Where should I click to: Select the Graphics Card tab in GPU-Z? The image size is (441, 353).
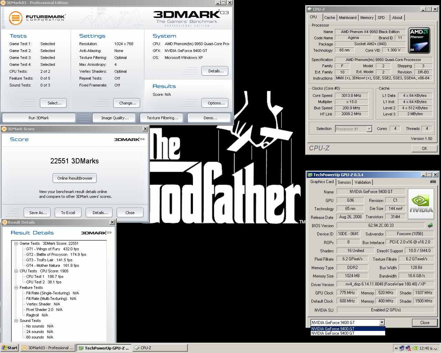point(322,182)
